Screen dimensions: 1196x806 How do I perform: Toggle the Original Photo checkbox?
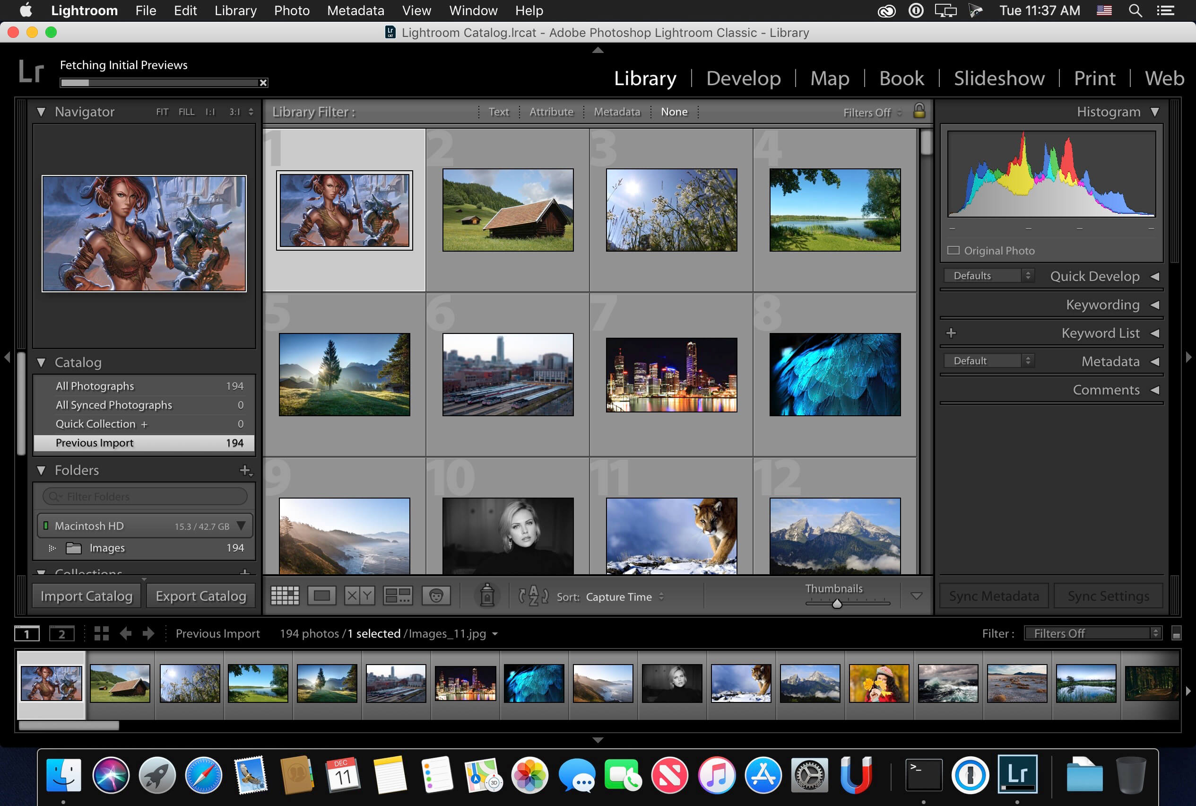955,250
